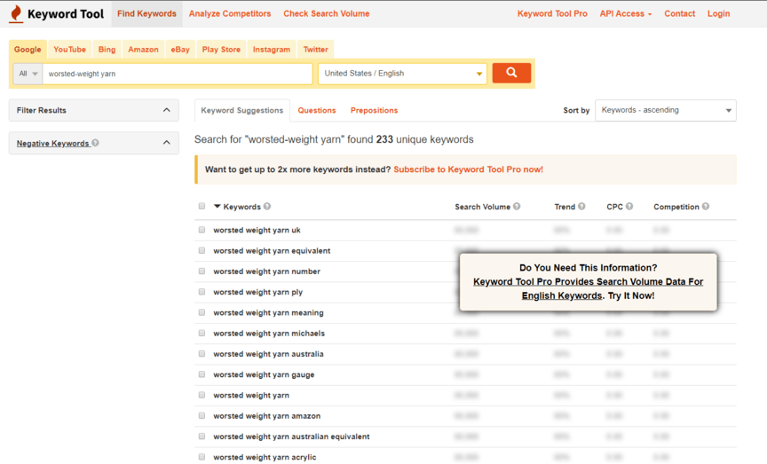The image size is (767, 464).
Task: Click keyword text worsted weight yarn australian equivalent
Action: [291, 436]
